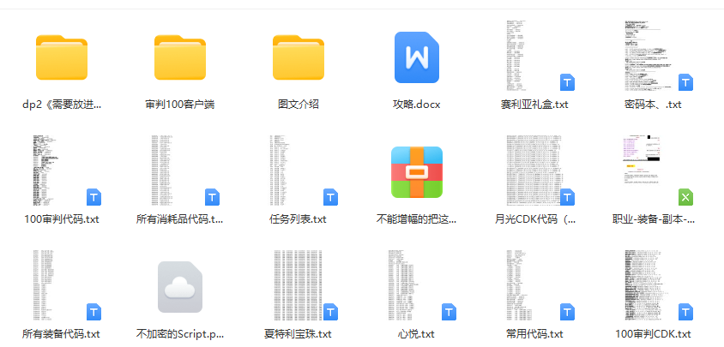Open the 职业-装备-副本 spreadsheet file thumbnail
The image size is (724, 347).
click(654, 171)
